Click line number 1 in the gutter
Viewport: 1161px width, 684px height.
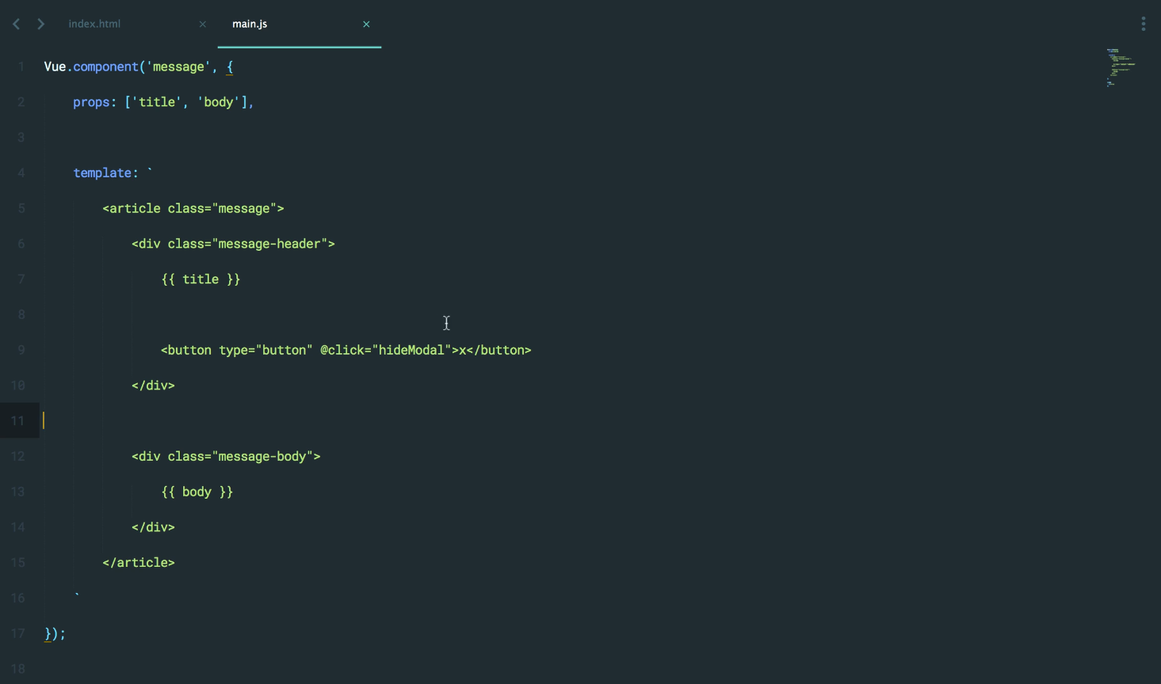[x=21, y=67]
